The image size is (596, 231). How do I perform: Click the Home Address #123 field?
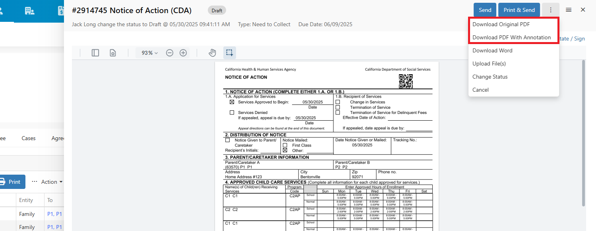point(244,177)
